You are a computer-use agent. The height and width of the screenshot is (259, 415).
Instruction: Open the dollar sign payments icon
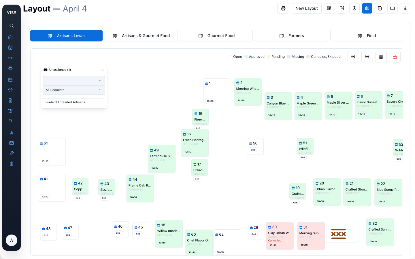[x=405, y=8]
